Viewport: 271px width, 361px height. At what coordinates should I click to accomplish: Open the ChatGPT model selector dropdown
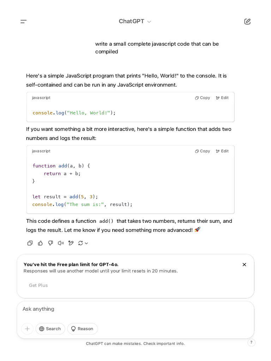[x=135, y=22]
